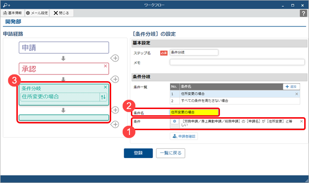The height and width of the screenshot is (183, 309).
Task: Click the condition text about 申請名 住所変更
Action: click(236, 123)
